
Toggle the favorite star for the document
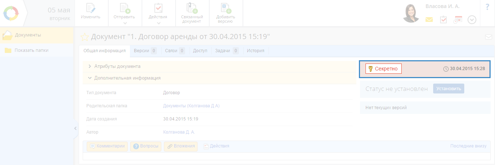[x=85, y=37]
